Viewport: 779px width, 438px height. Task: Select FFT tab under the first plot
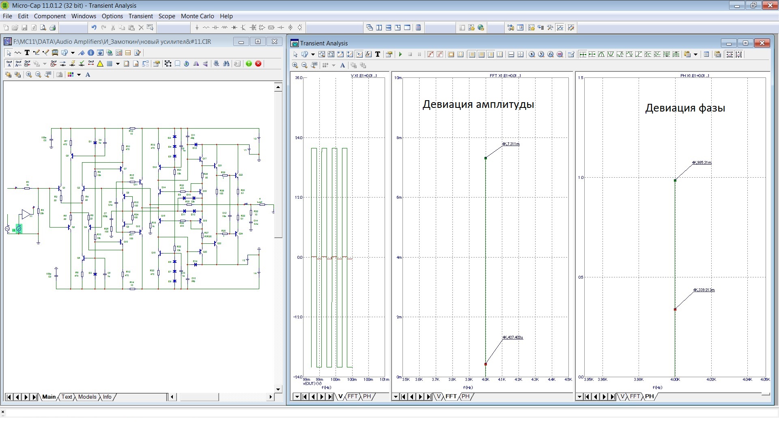tap(353, 396)
